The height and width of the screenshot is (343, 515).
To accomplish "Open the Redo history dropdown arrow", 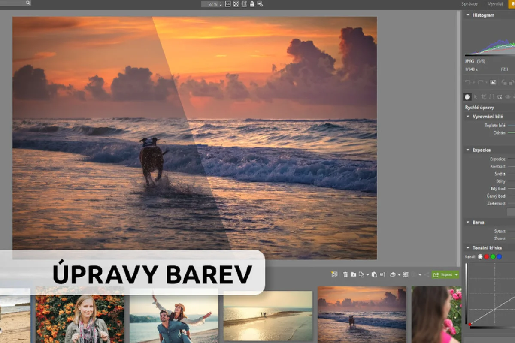I will point(486,83).
